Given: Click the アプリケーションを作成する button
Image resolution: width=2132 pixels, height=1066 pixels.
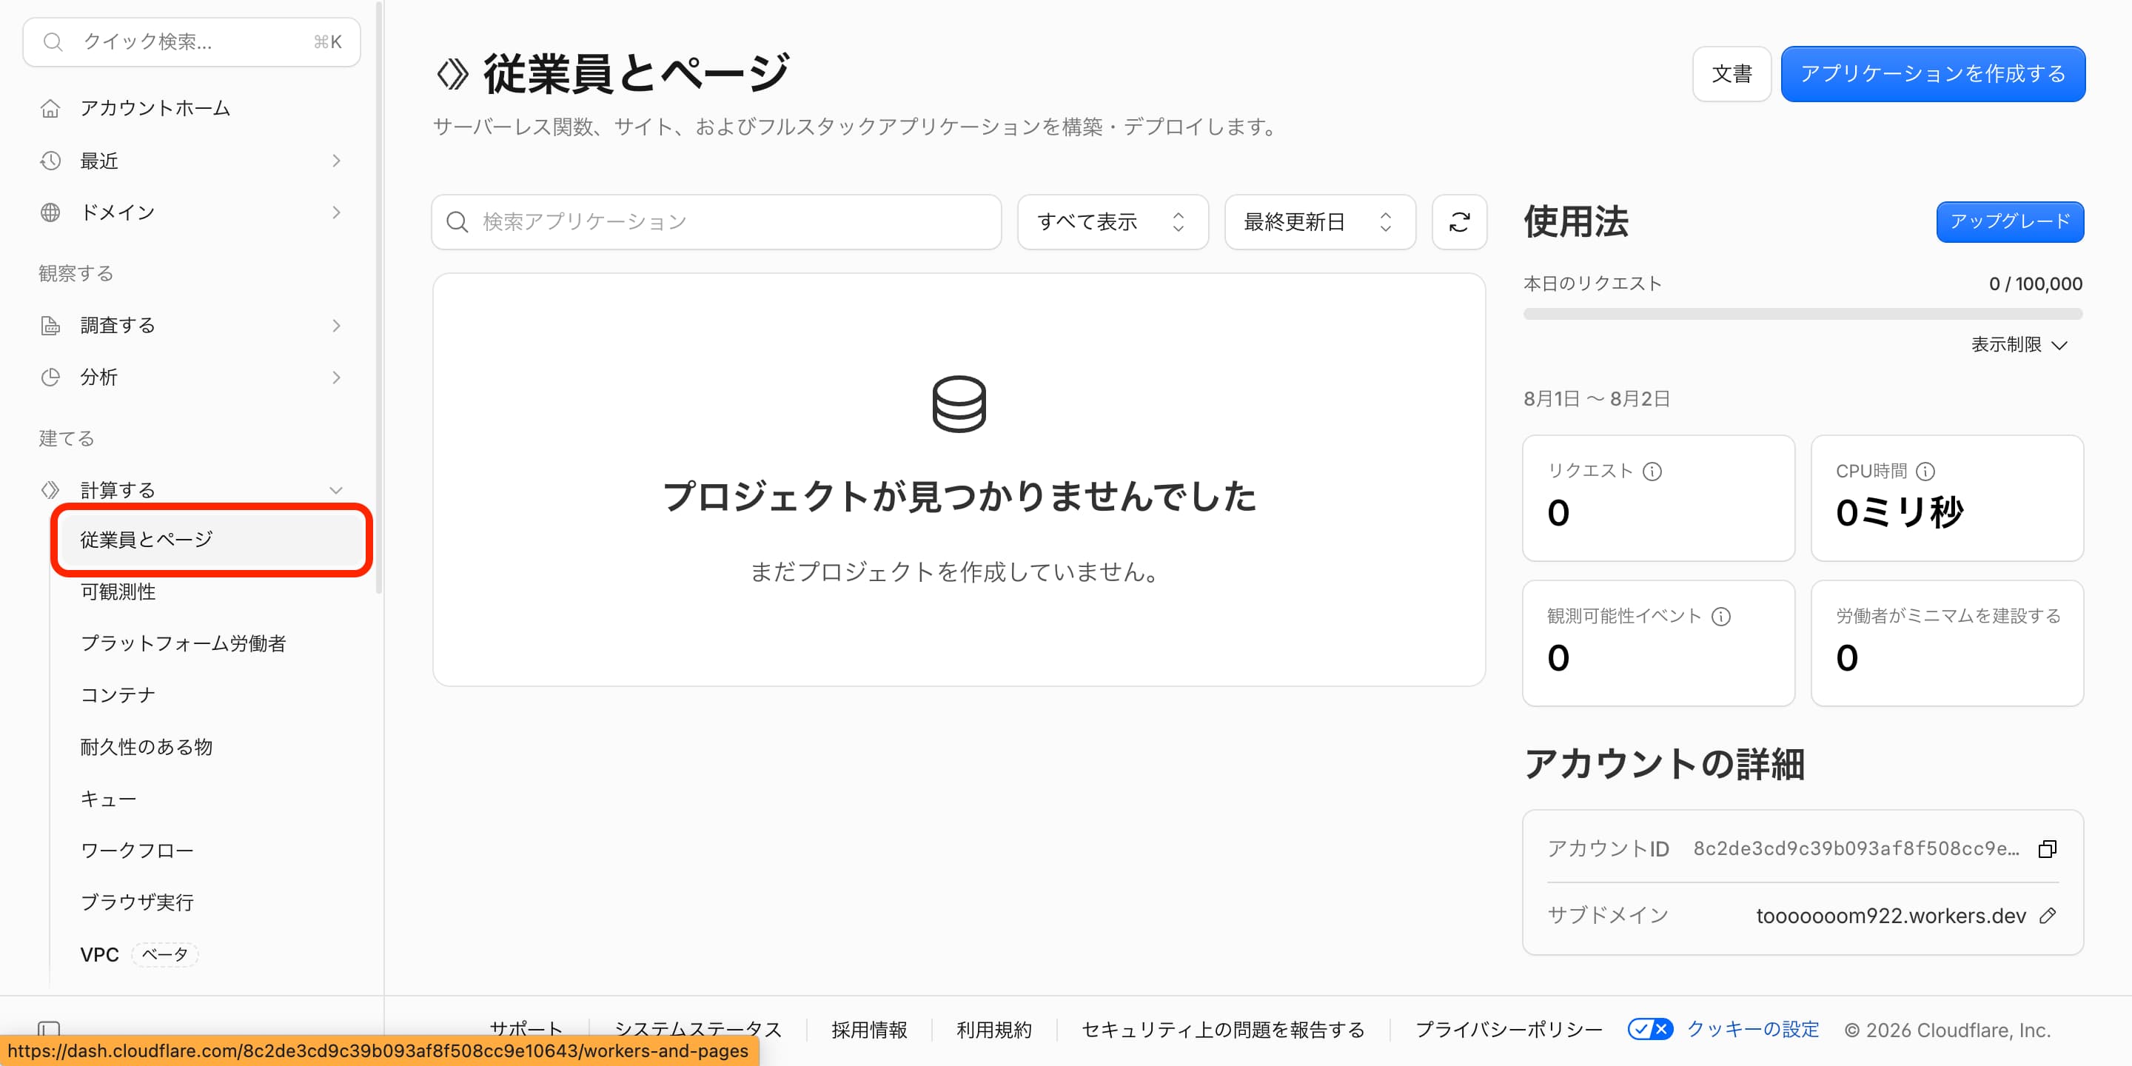Looking at the screenshot, I should [1933, 74].
